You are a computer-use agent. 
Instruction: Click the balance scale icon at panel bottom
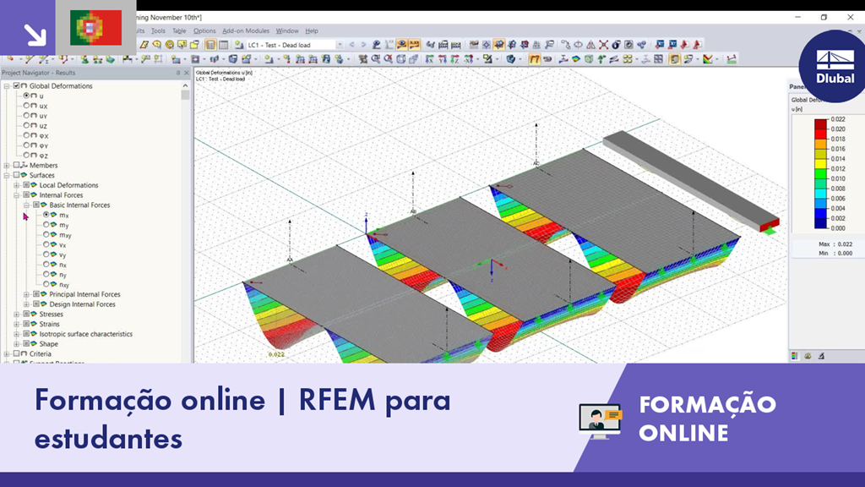click(808, 356)
